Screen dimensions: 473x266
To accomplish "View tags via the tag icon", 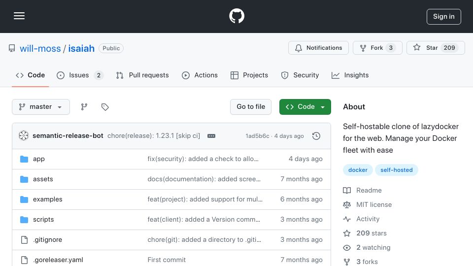I will click(105, 107).
